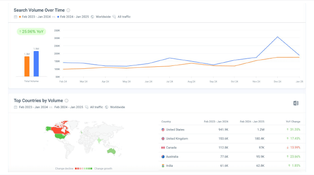314x175 pixels.
Task: Click Australia country name in table
Action: (x=172, y=157)
